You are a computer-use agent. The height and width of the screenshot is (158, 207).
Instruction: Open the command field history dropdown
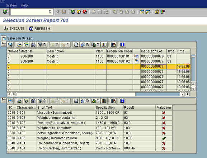(x=50, y=12)
